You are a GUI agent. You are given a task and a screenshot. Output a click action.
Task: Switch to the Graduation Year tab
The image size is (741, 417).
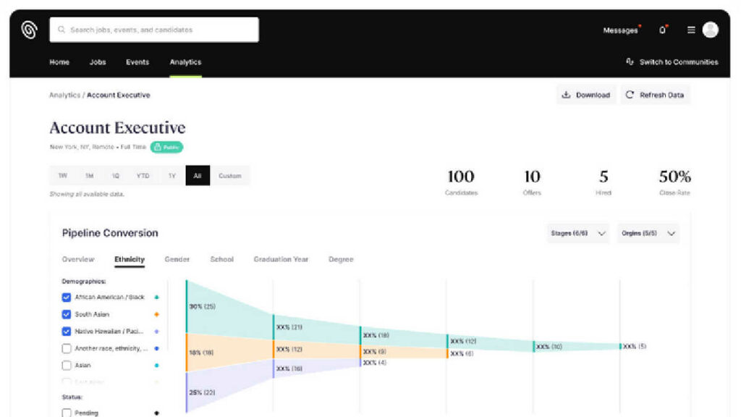pos(281,259)
